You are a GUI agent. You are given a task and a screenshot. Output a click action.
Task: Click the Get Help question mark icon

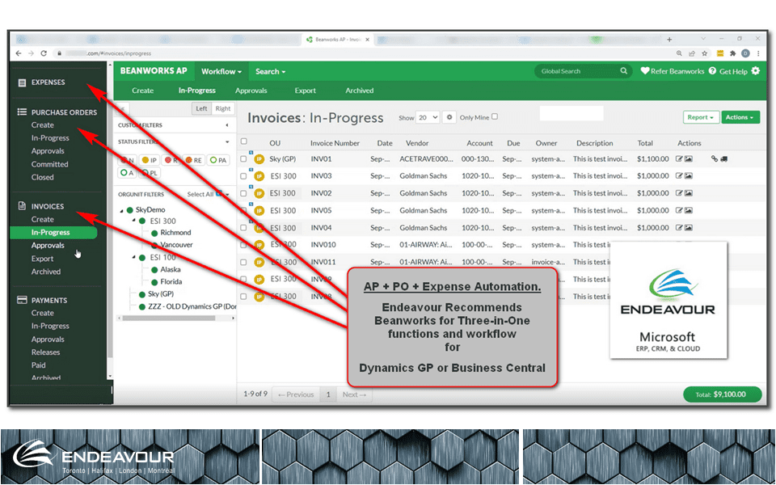coord(712,71)
